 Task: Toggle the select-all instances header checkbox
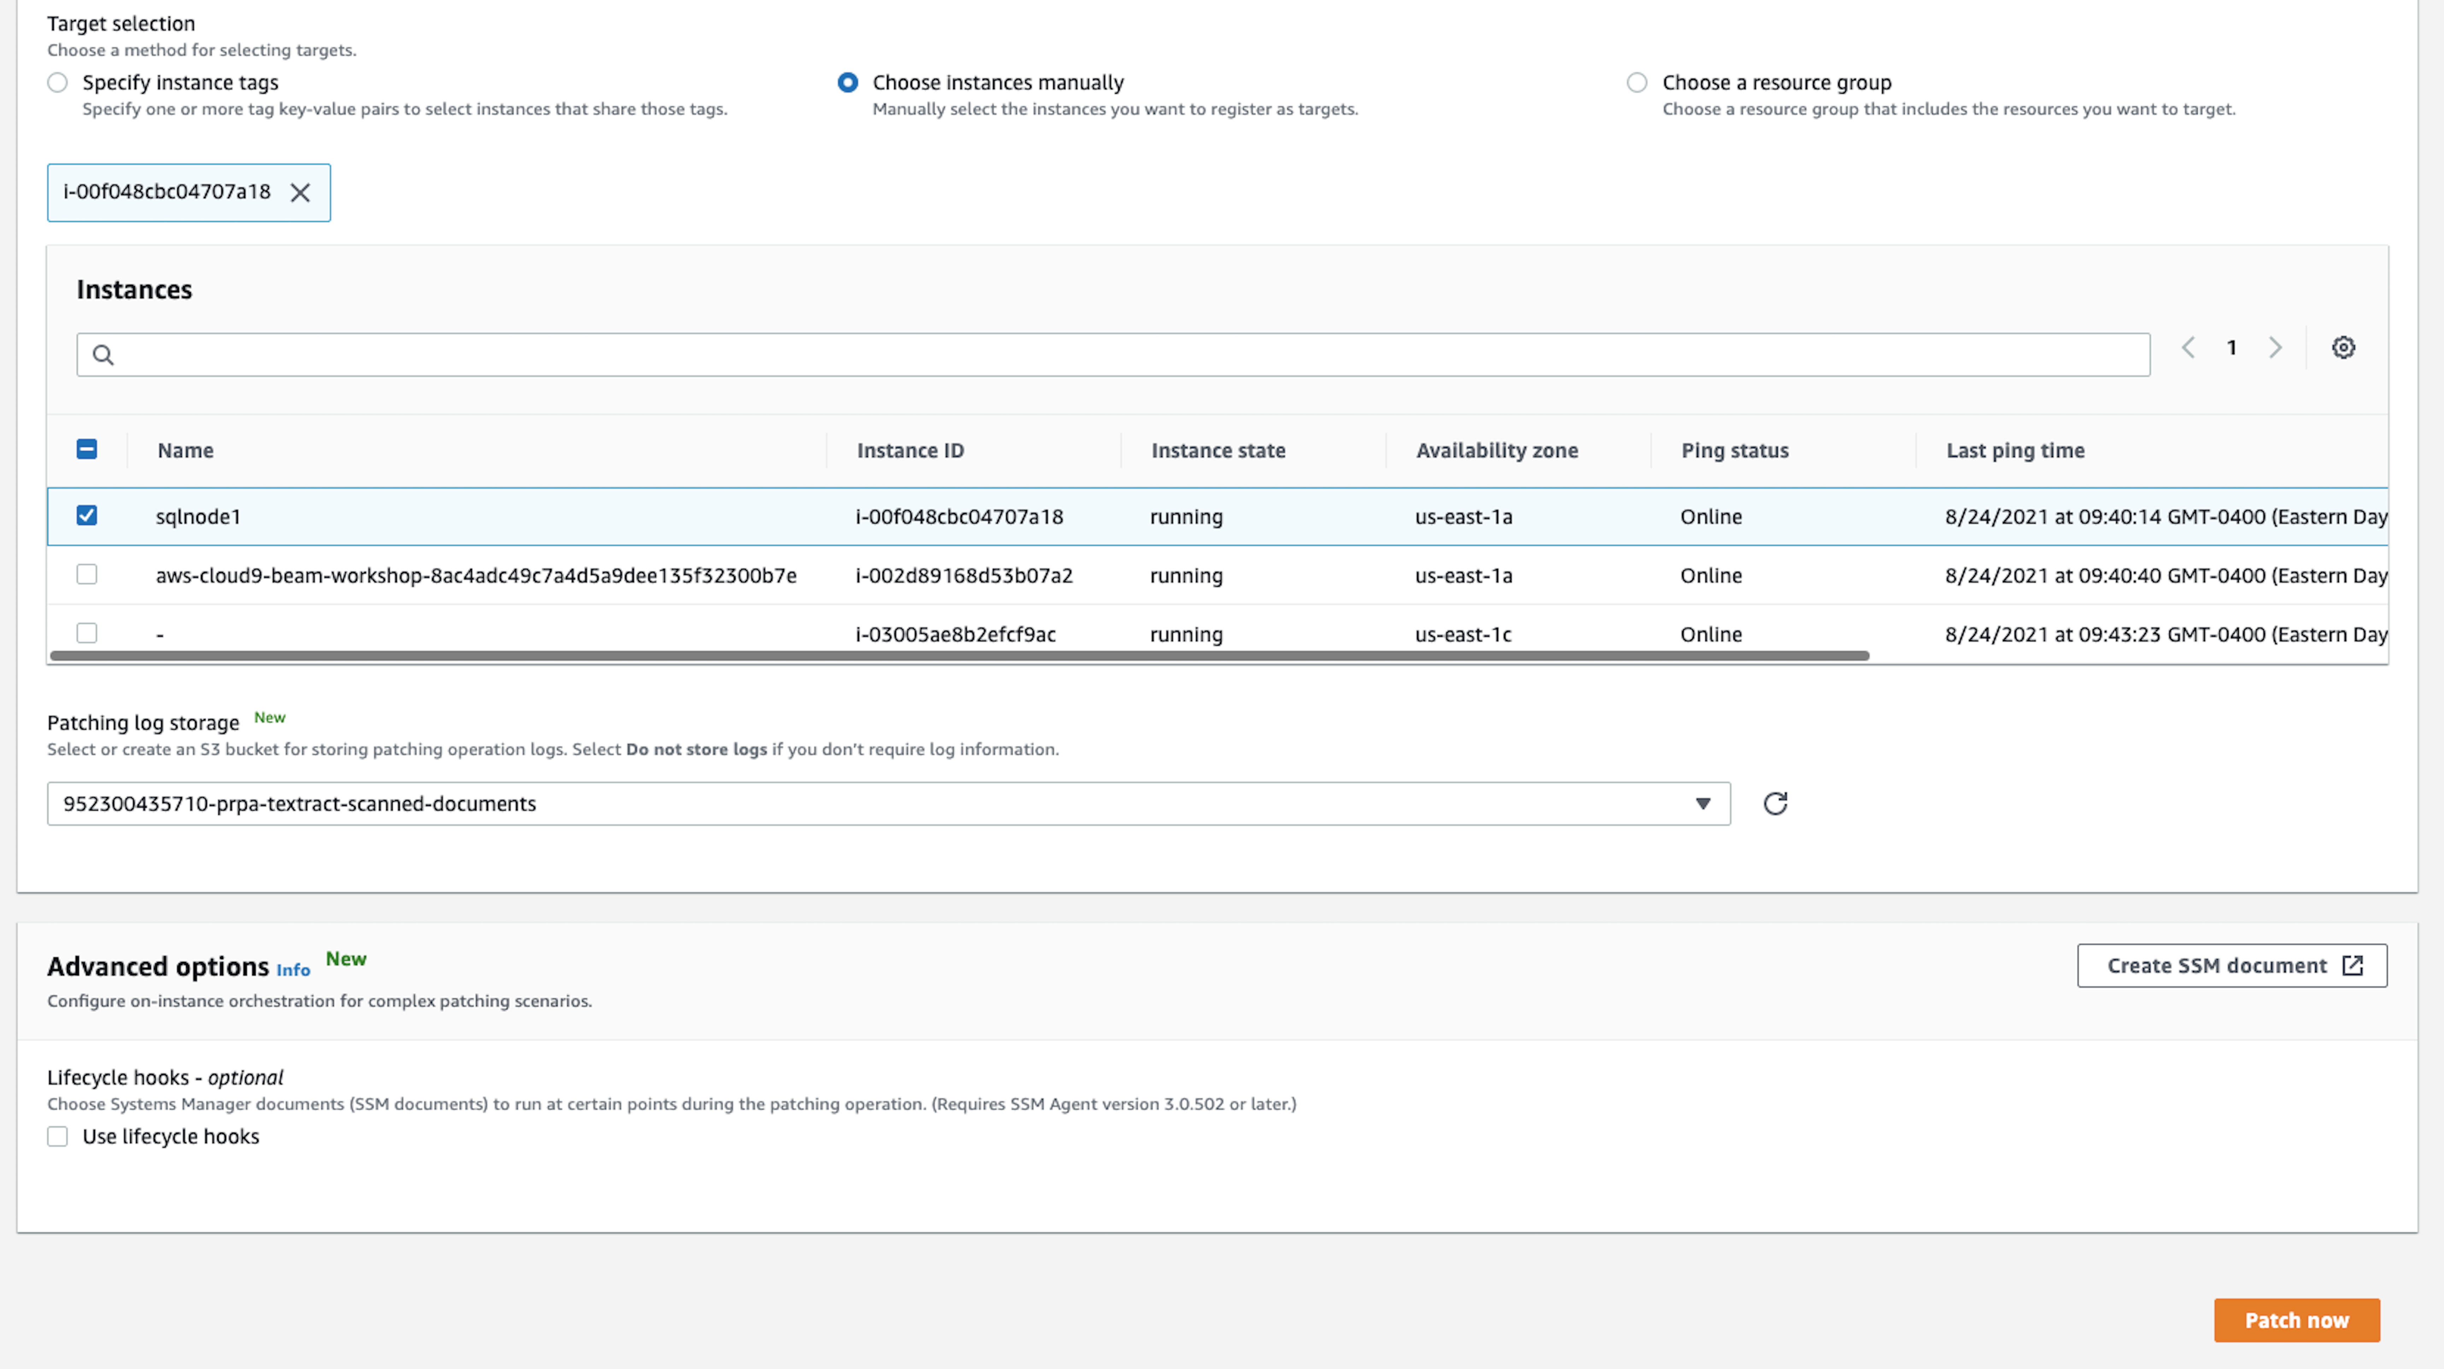(x=86, y=449)
